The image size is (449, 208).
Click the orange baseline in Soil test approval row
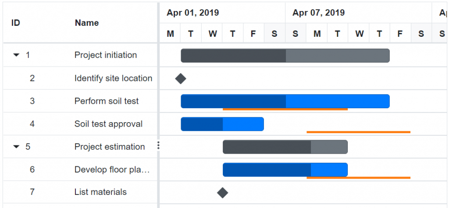tap(358, 132)
